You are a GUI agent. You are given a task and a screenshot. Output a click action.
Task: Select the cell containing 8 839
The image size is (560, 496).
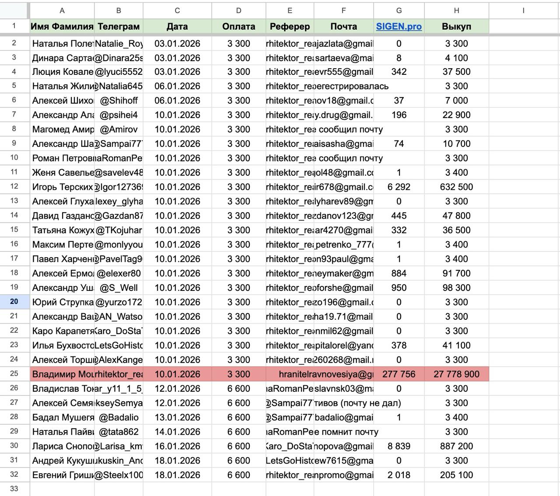pyautogui.click(x=399, y=446)
